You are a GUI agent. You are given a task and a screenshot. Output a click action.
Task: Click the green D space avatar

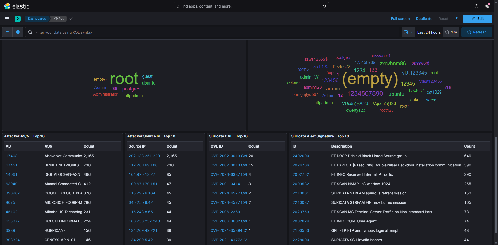point(18,19)
